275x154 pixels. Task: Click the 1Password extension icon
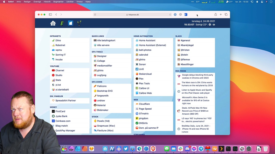tap(175, 14)
